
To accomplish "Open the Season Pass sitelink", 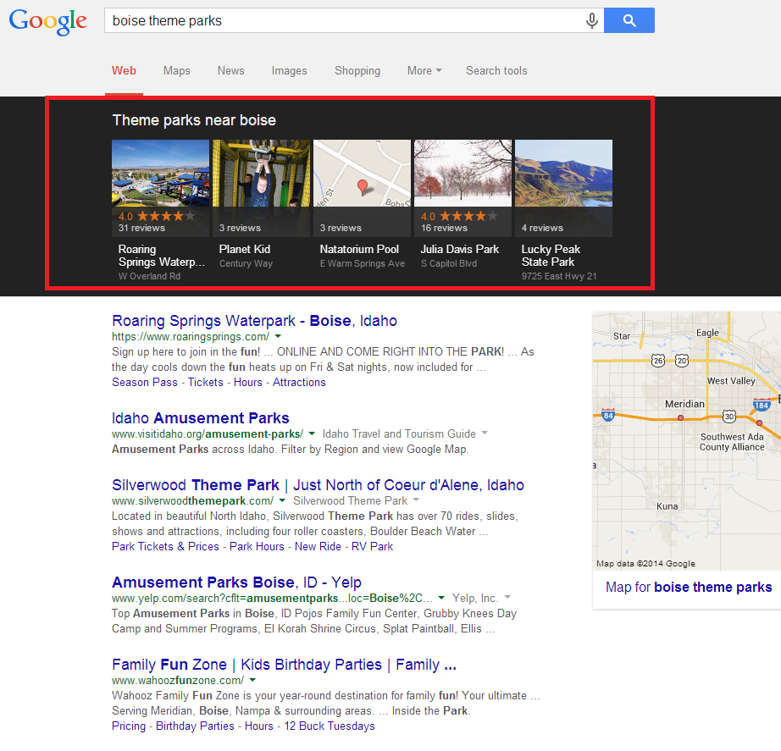I will pos(145,383).
